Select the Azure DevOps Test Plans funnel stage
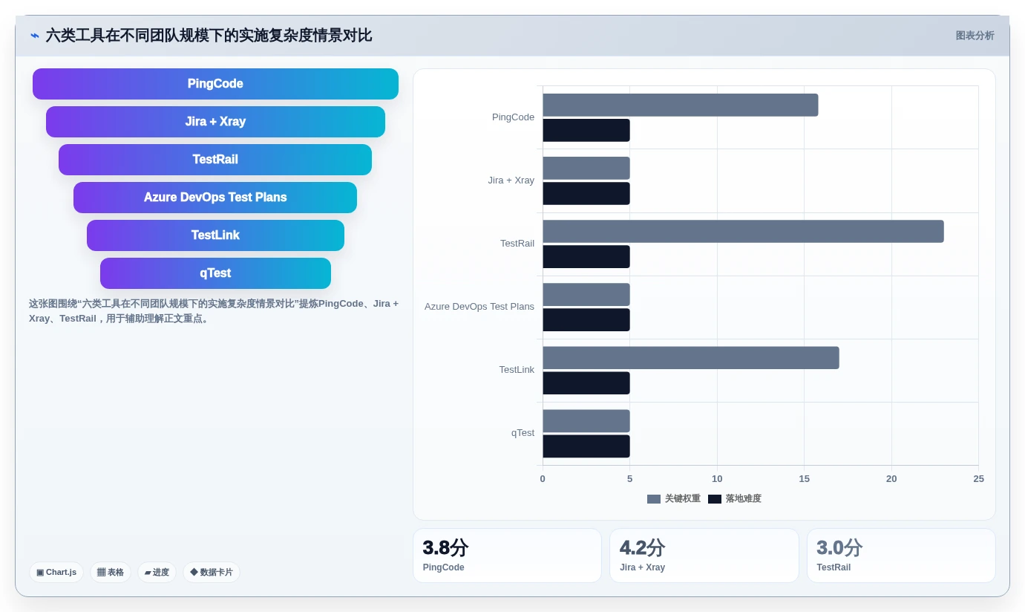Screen dimensions: 1025x612 [215, 198]
